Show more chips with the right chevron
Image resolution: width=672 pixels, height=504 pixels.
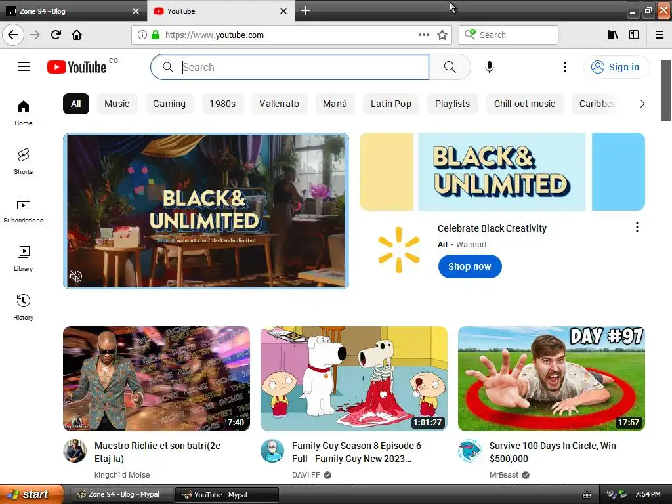coord(642,104)
